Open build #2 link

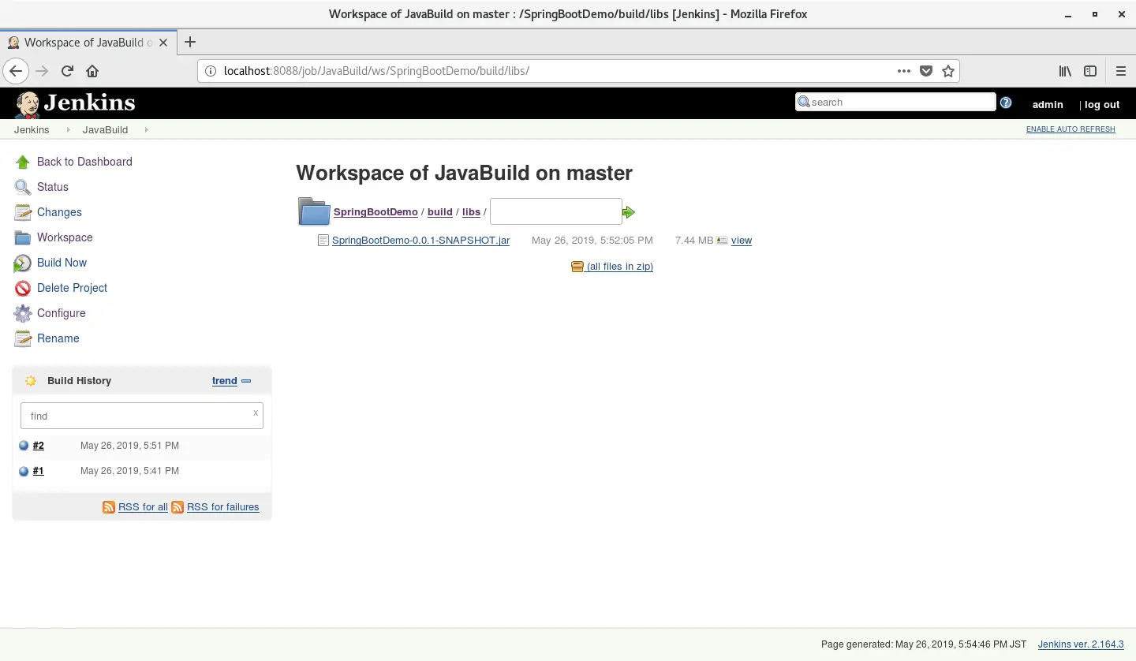coord(39,446)
